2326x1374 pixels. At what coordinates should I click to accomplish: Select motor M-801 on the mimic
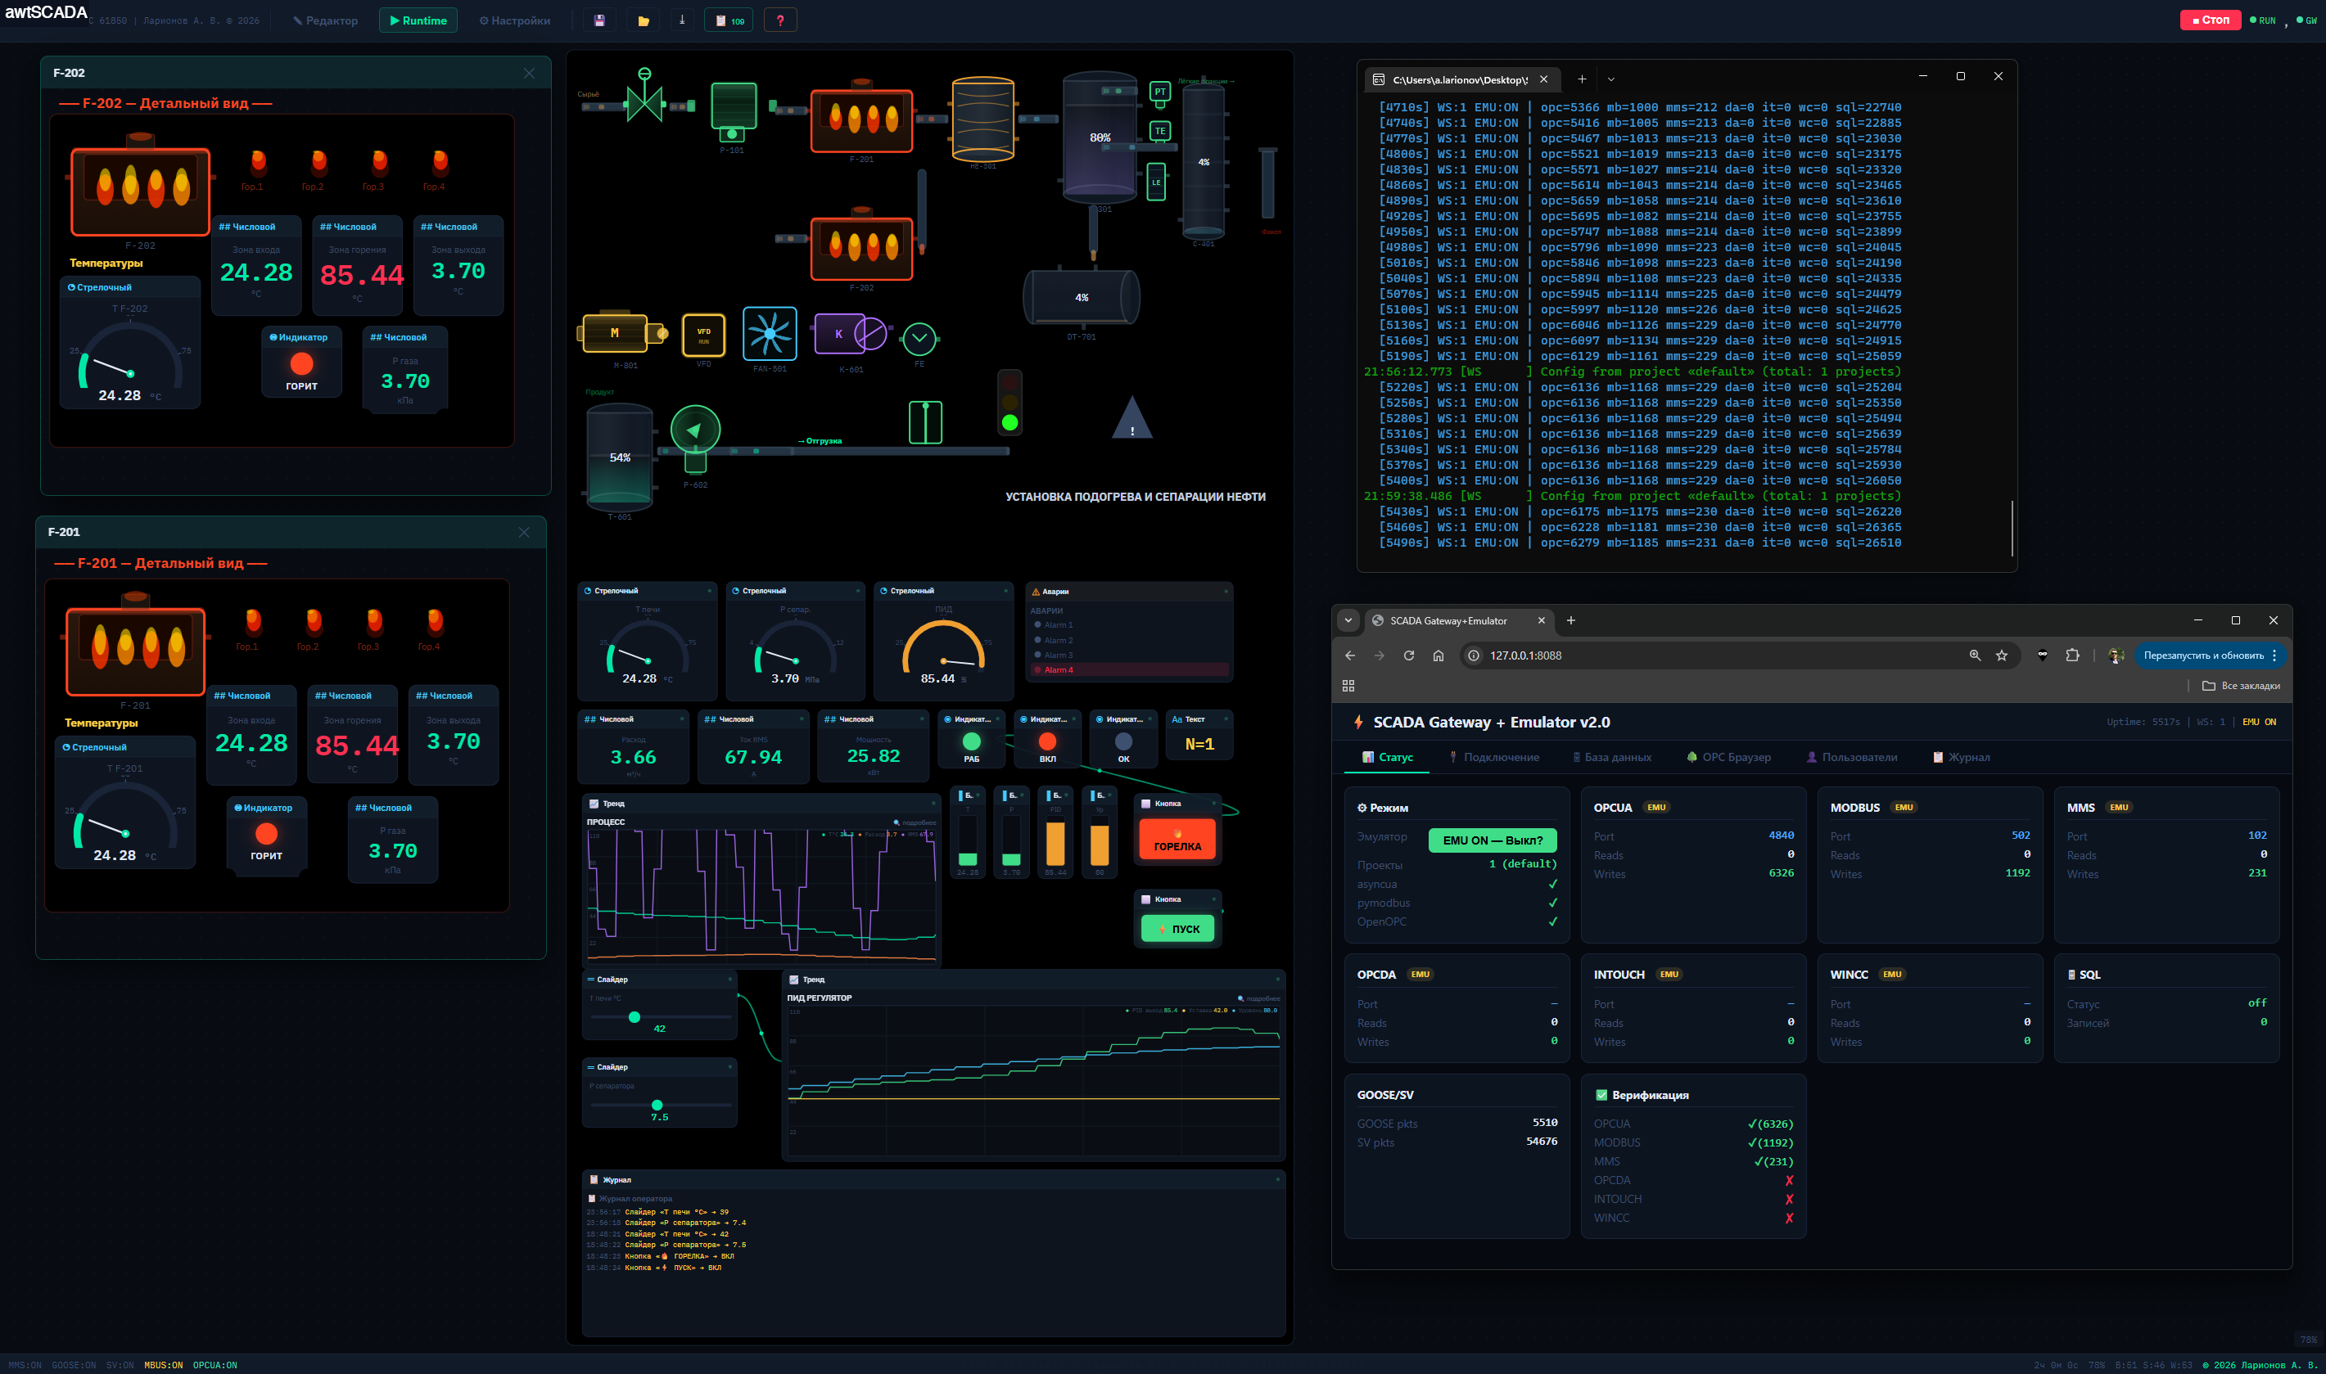coord(622,333)
